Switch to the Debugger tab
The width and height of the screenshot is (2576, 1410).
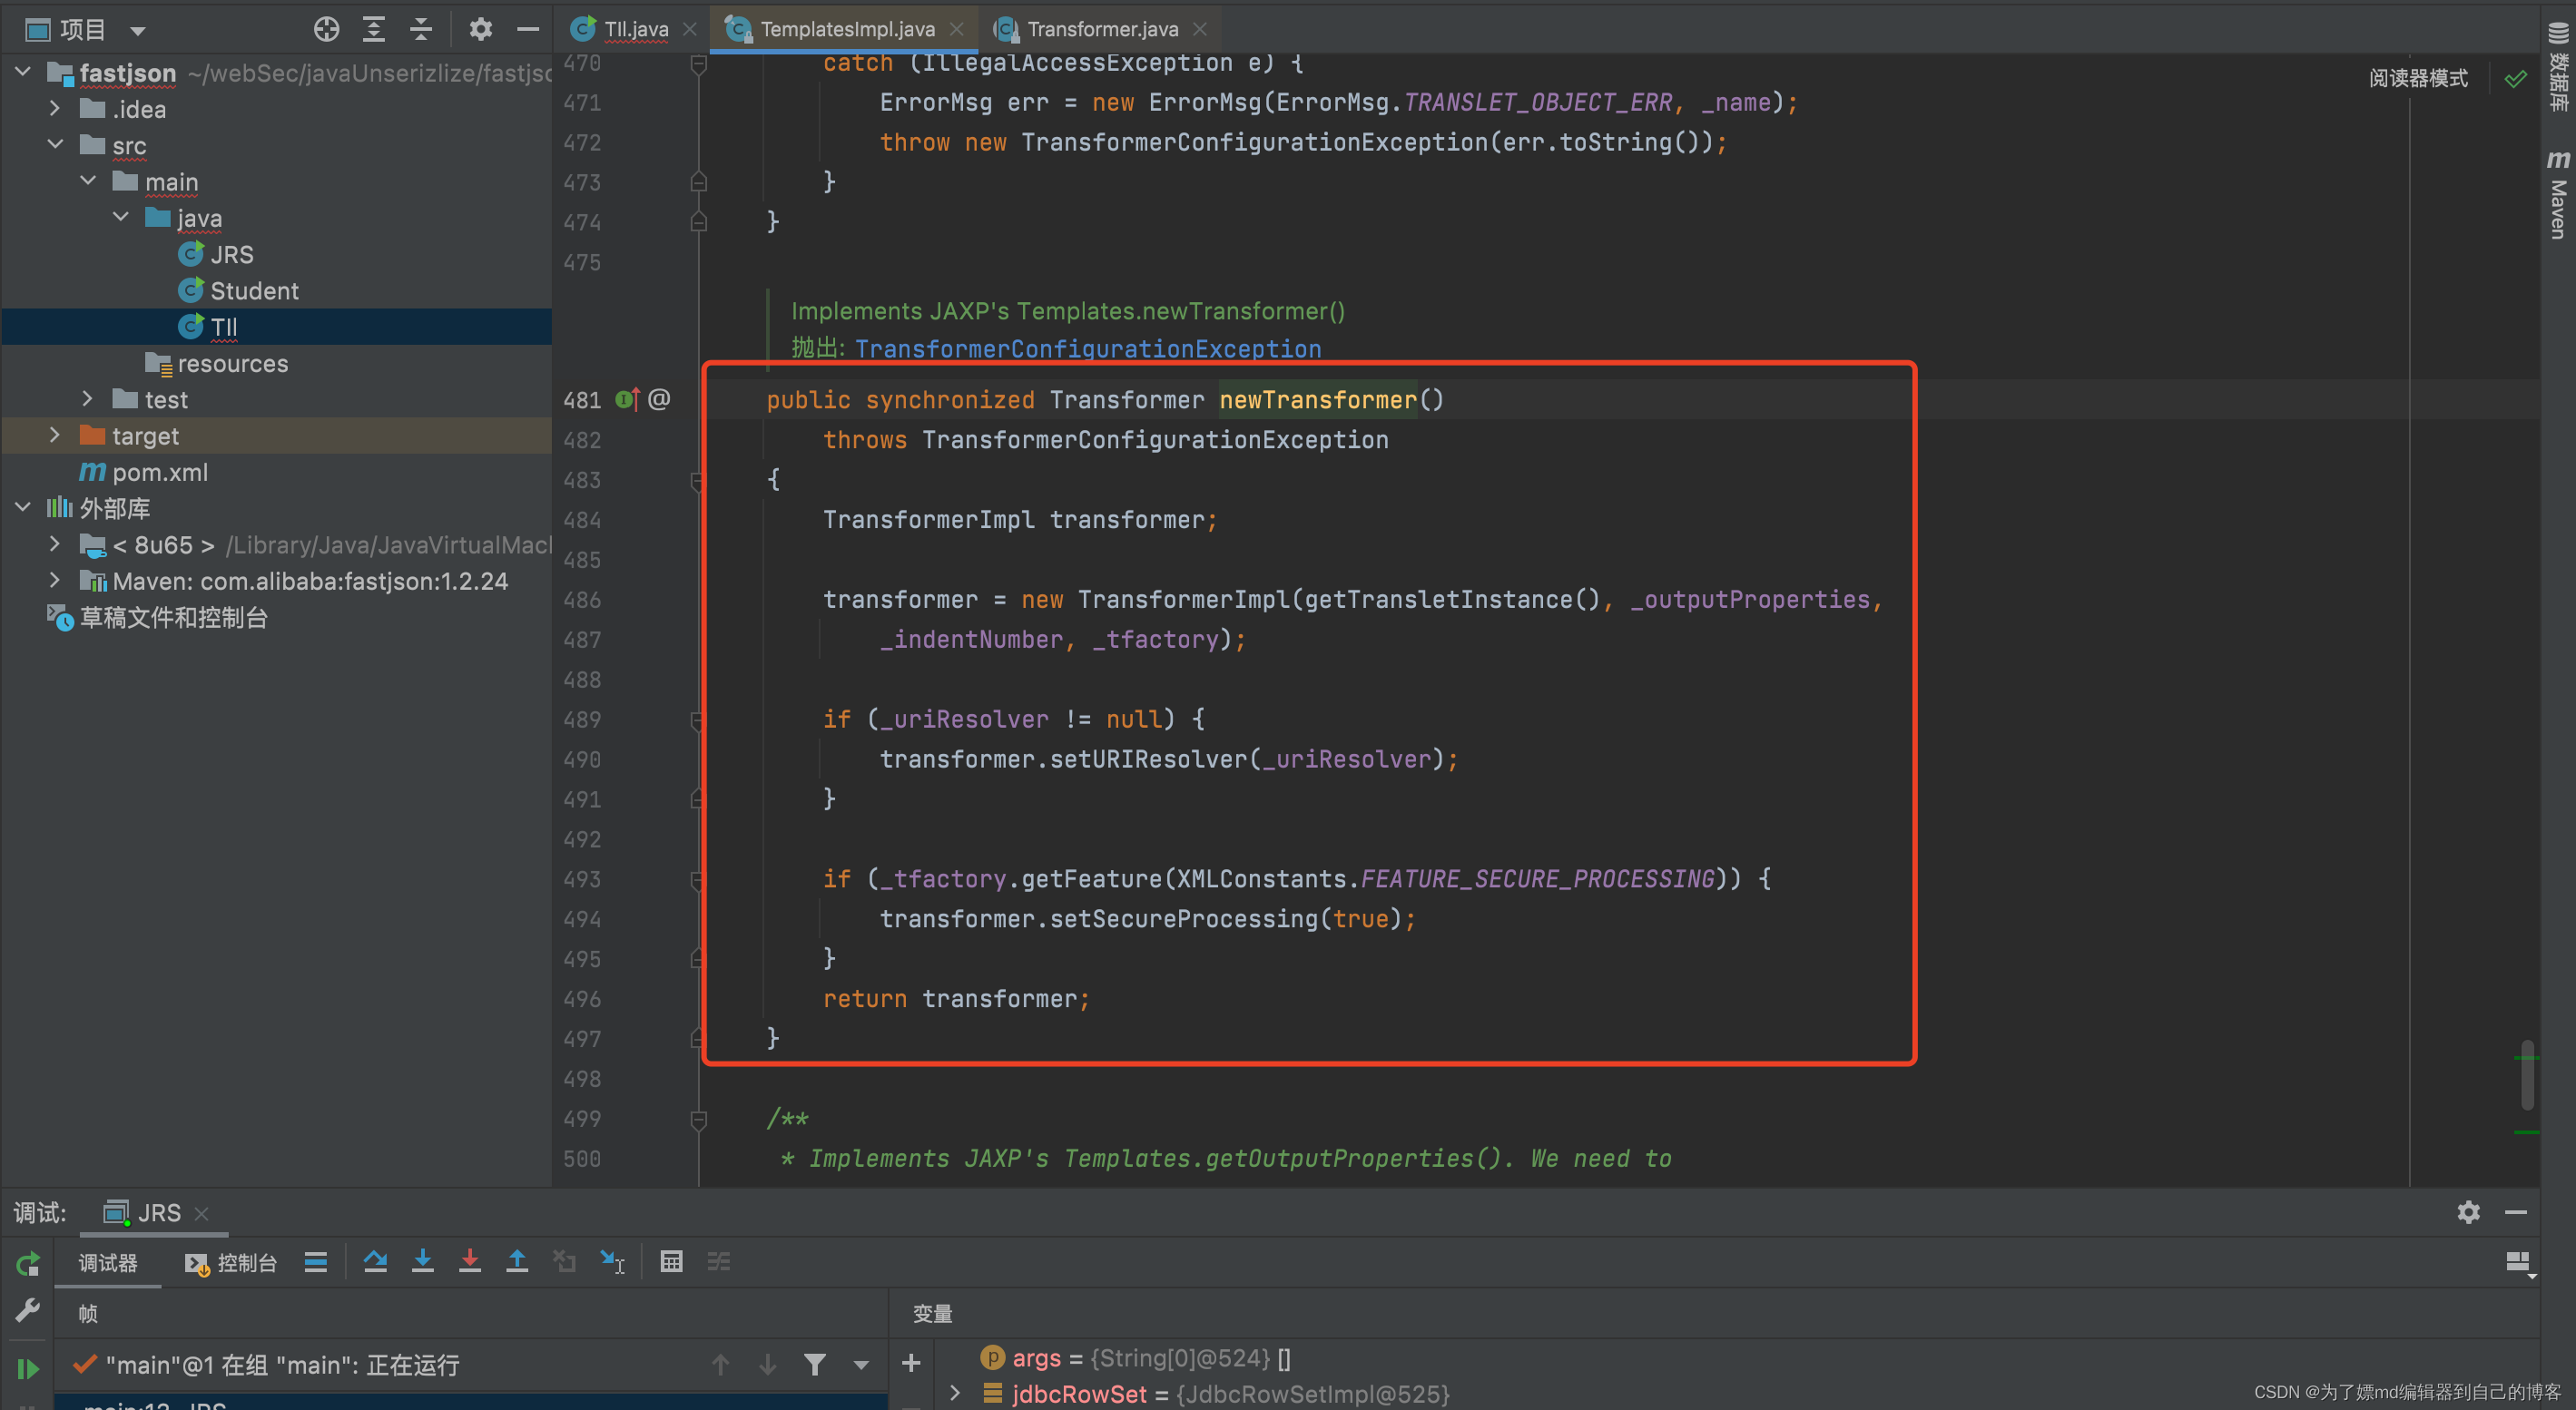[x=108, y=1263]
